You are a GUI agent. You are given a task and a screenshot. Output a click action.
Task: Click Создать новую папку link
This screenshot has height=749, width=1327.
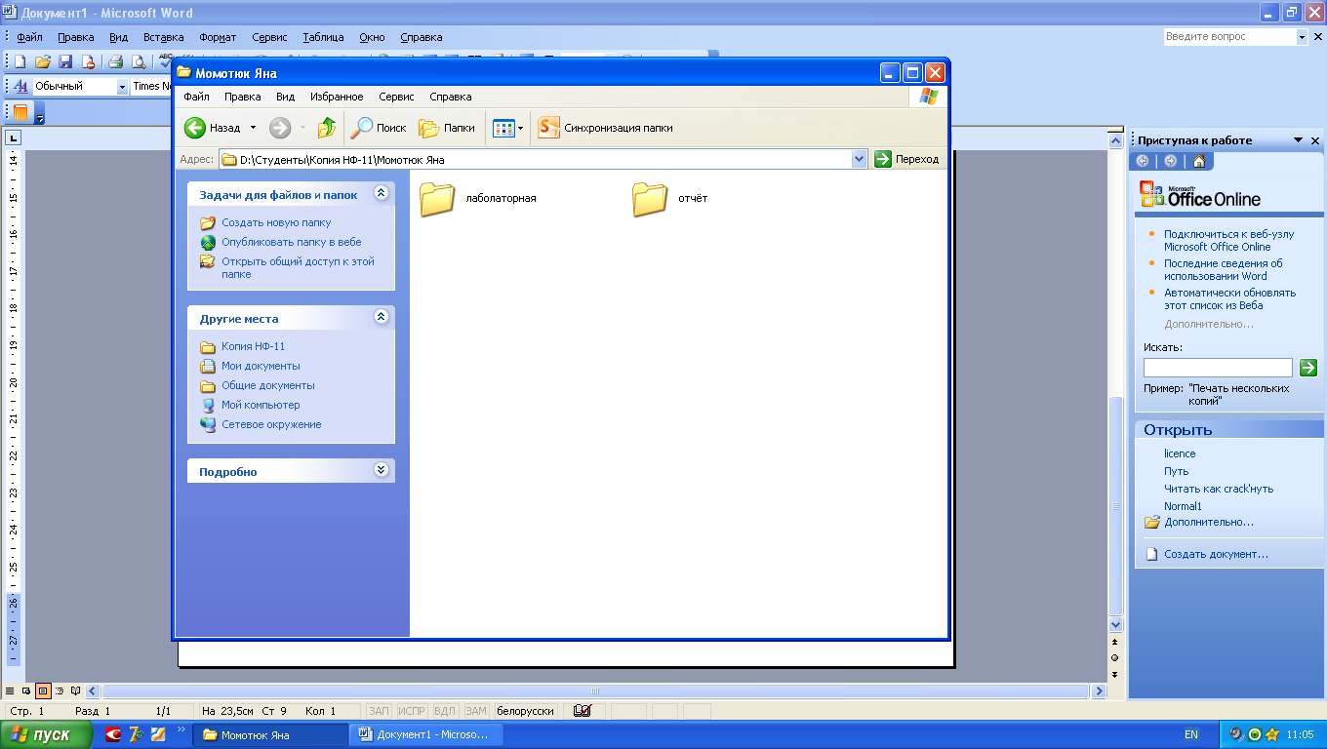coord(276,222)
